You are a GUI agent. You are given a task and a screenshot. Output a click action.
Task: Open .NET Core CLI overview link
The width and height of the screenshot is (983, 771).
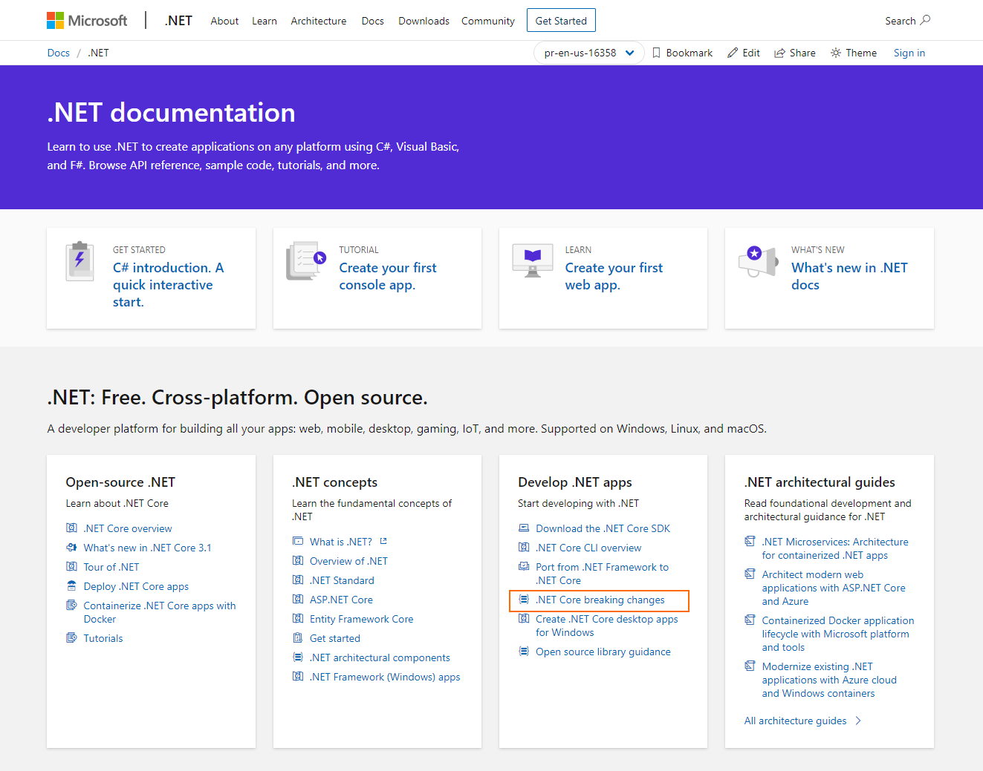[588, 548]
